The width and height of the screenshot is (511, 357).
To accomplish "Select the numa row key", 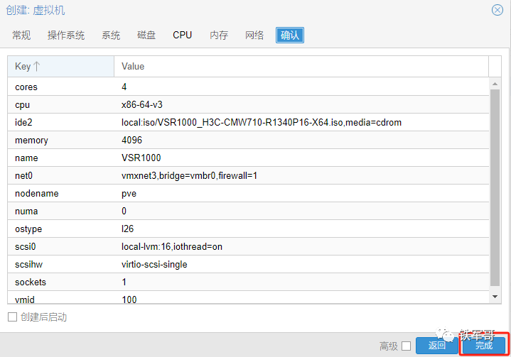I will coord(26,212).
